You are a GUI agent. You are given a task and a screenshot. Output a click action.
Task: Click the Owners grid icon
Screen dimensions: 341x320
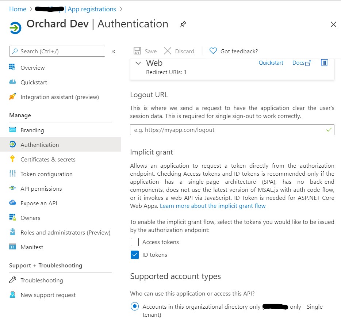click(x=12, y=217)
